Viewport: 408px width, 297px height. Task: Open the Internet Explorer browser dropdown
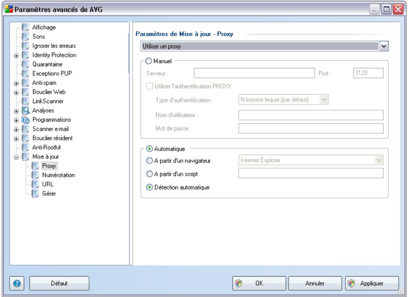(x=380, y=160)
